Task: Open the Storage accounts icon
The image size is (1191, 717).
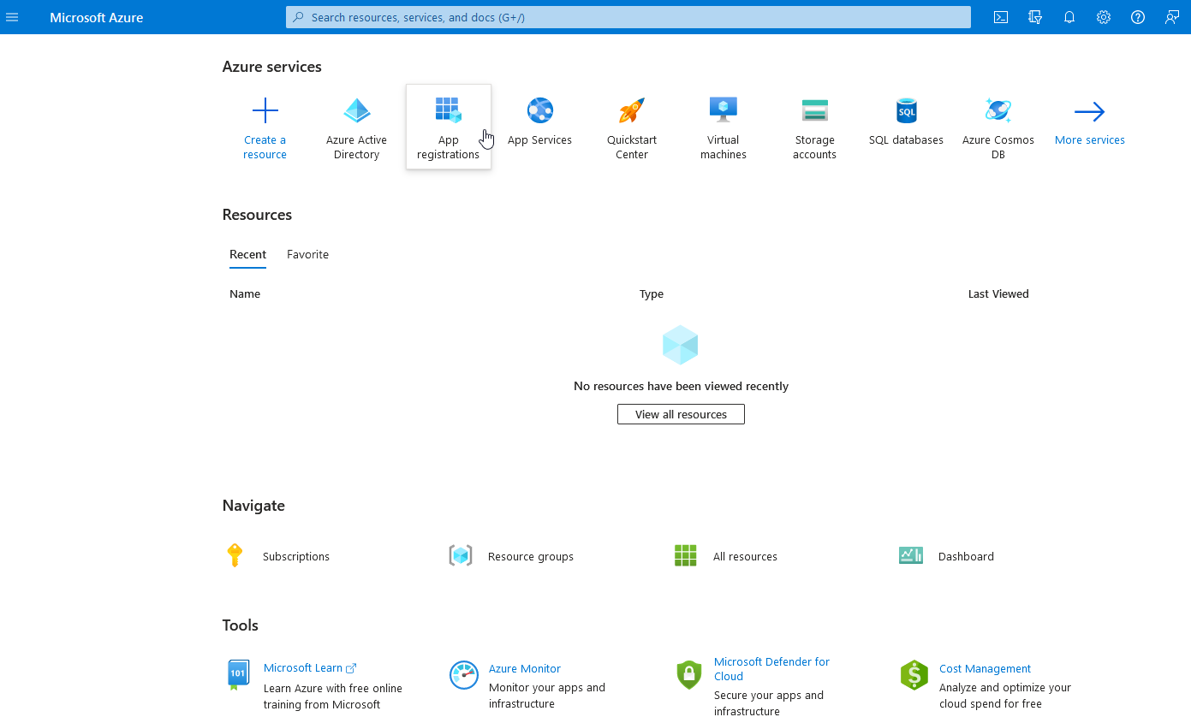Action: pos(815,110)
